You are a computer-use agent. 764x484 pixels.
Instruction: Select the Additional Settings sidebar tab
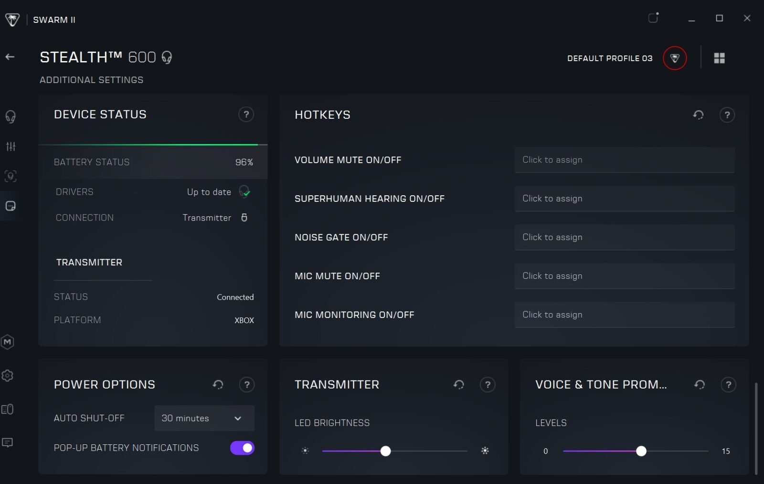[x=11, y=206]
